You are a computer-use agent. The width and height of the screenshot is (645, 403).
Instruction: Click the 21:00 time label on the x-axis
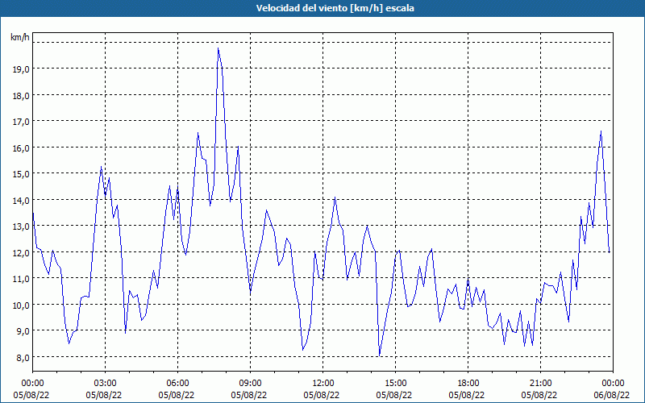[x=540, y=384]
